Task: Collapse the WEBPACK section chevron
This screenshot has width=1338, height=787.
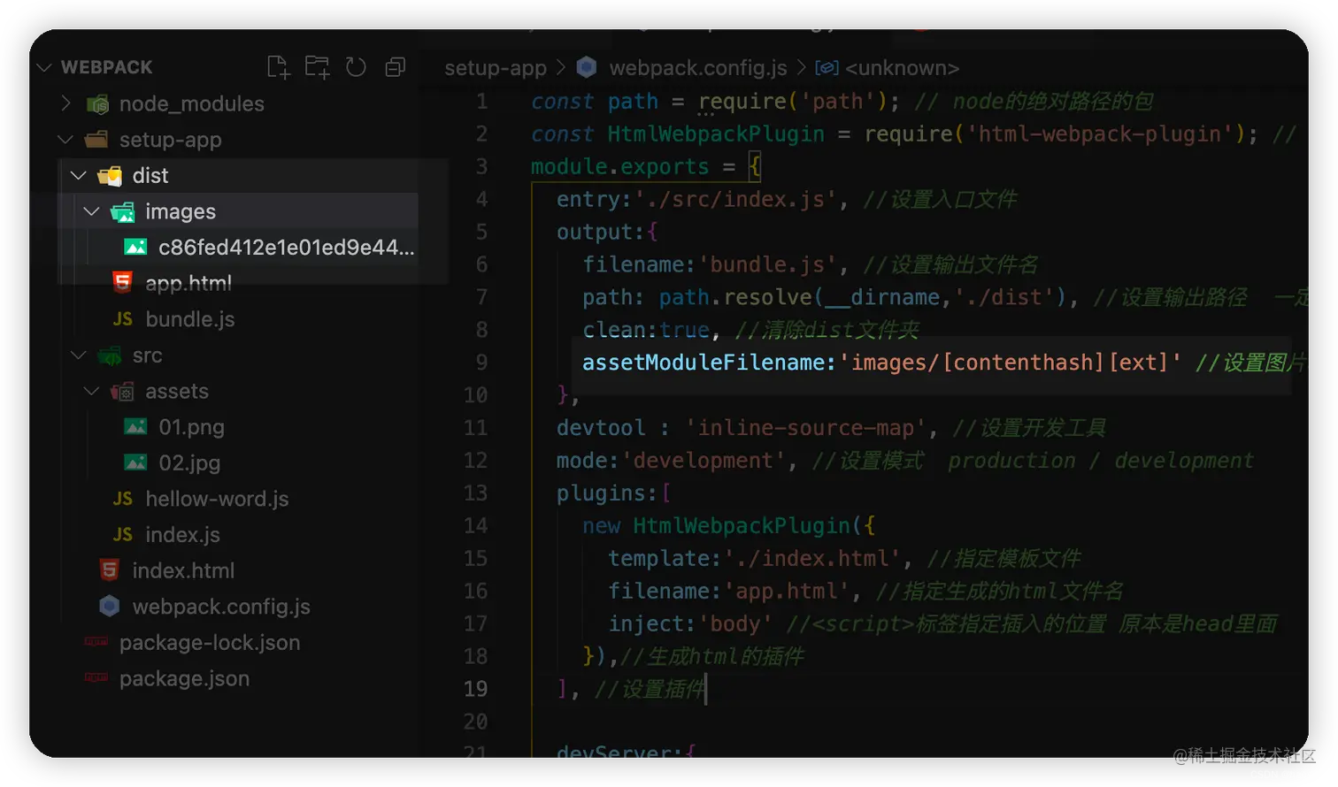Action: 44,67
